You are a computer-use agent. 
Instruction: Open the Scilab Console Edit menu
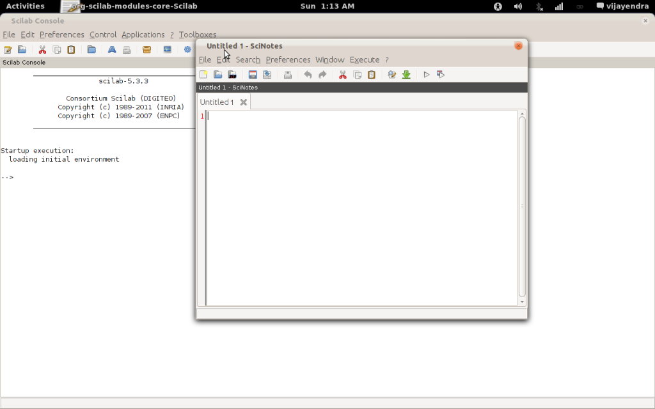coord(28,35)
